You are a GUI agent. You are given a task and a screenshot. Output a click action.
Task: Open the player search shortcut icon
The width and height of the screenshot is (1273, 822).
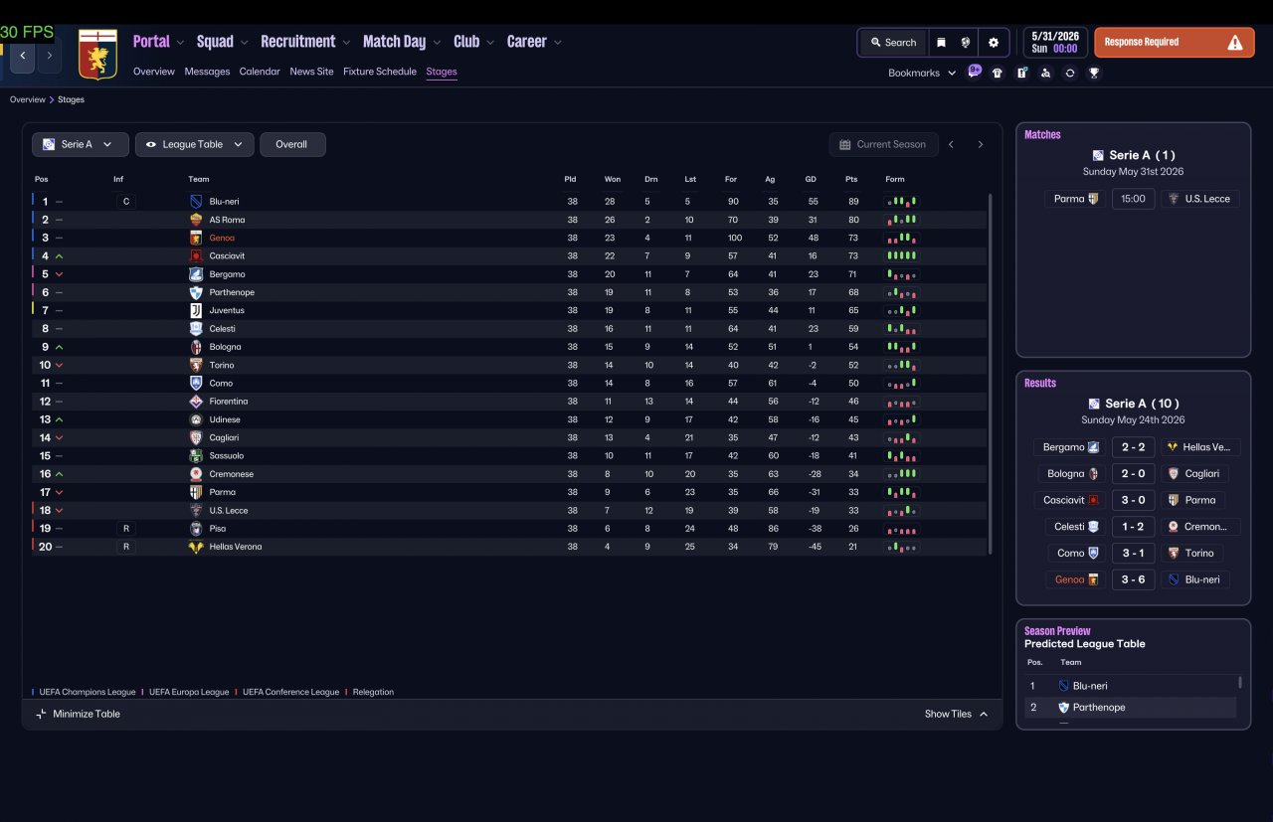[x=1045, y=73]
